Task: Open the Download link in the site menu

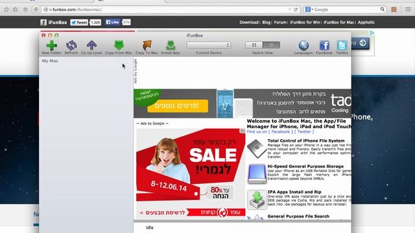Action: 249,23
